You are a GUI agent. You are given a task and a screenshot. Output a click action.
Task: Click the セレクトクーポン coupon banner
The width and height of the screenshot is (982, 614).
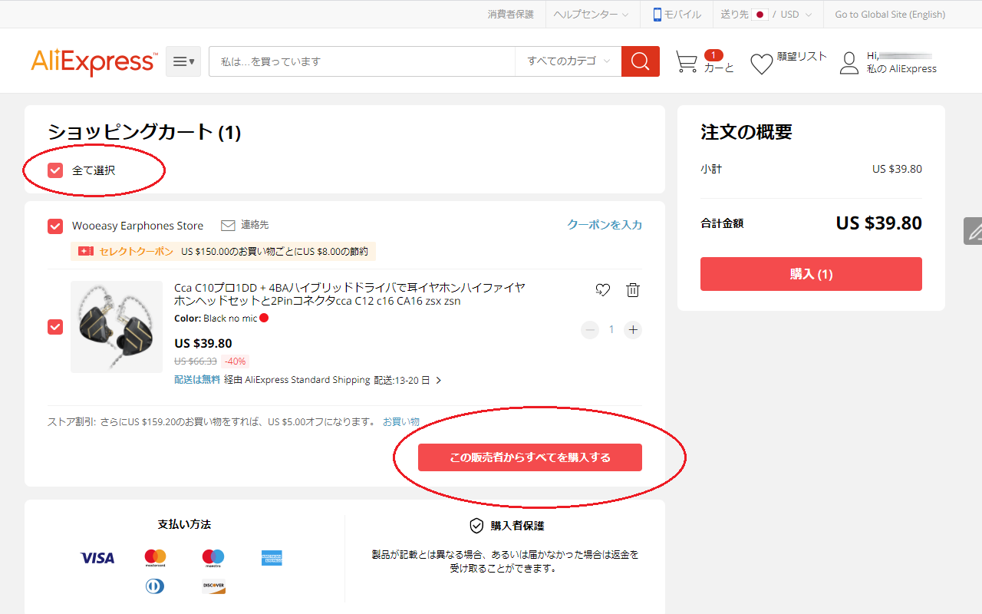point(223,251)
